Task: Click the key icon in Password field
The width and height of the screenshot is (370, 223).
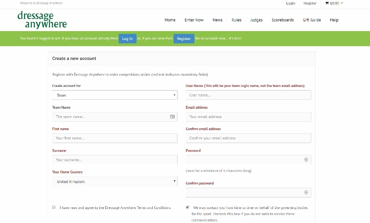Action: tap(306, 160)
